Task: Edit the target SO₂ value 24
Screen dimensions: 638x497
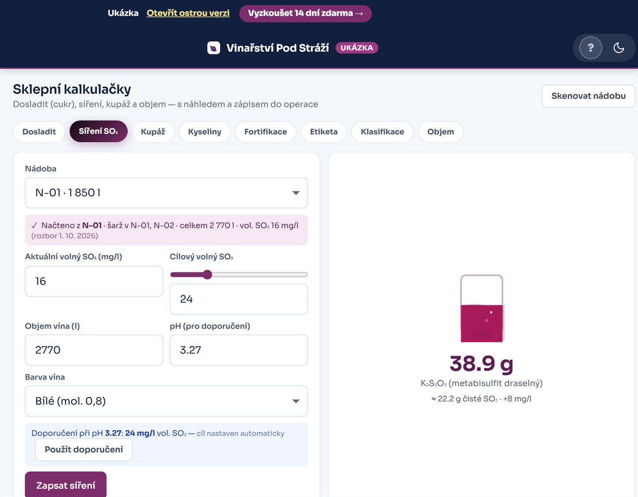Action: tap(239, 299)
